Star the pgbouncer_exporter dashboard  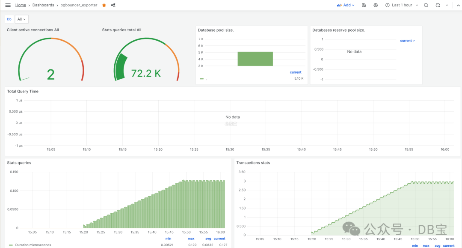104,5
